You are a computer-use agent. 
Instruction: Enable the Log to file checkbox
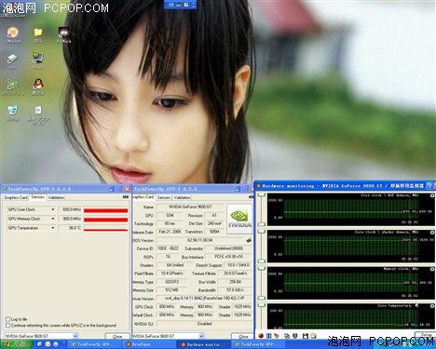point(8,319)
